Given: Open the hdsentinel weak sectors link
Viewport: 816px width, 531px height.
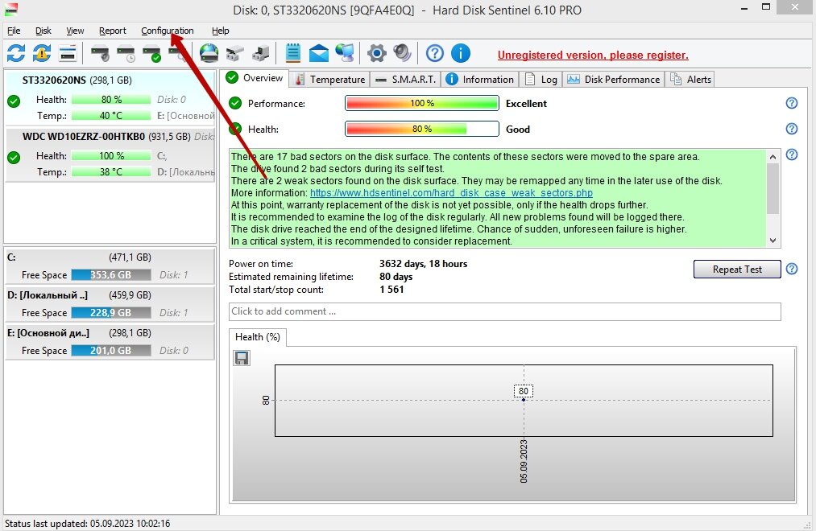Looking at the screenshot, I should [451, 193].
